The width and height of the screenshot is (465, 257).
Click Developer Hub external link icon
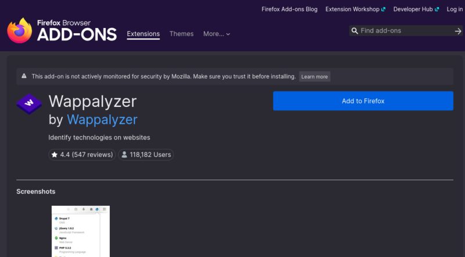click(x=437, y=9)
